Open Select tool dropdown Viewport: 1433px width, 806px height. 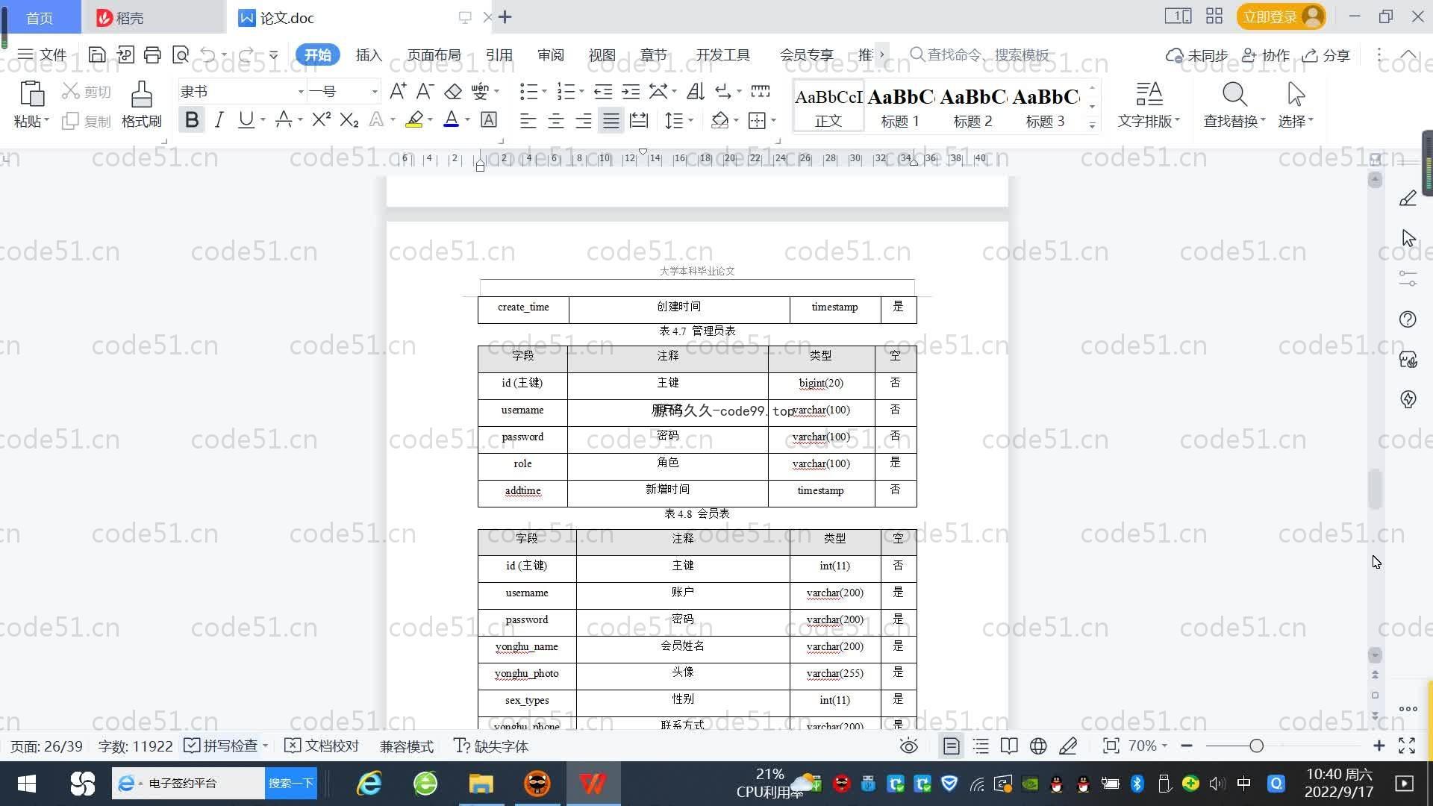(1296, 120)
